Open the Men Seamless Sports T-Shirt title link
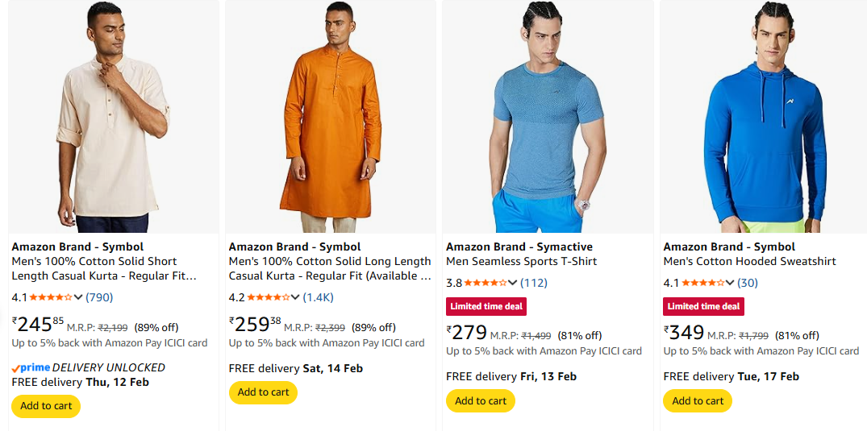 521,261
